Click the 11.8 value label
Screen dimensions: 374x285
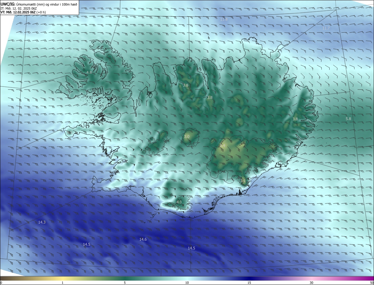224,20
